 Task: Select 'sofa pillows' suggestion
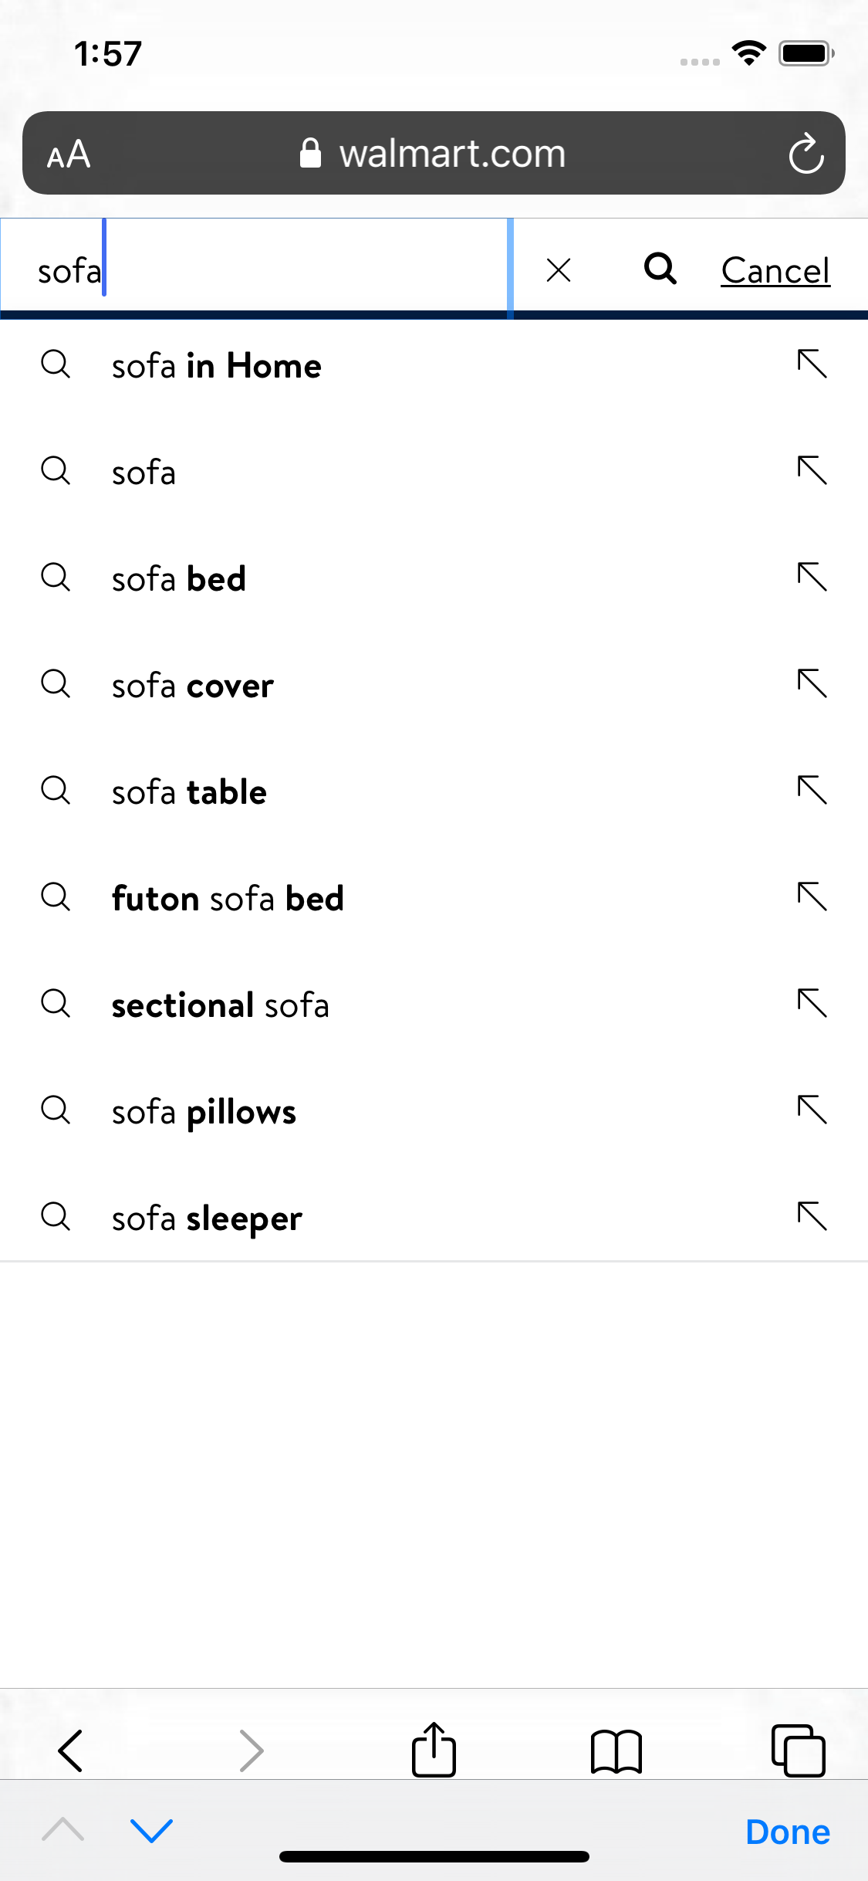click(x=204, y=1112)
